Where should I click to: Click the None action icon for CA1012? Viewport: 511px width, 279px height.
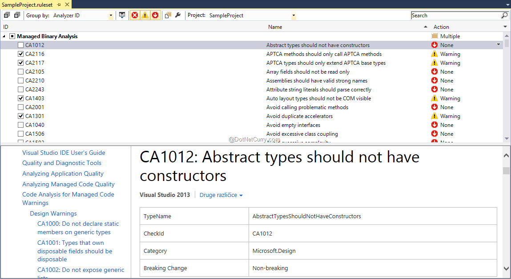pyautogui.click(x=435, y=45)
